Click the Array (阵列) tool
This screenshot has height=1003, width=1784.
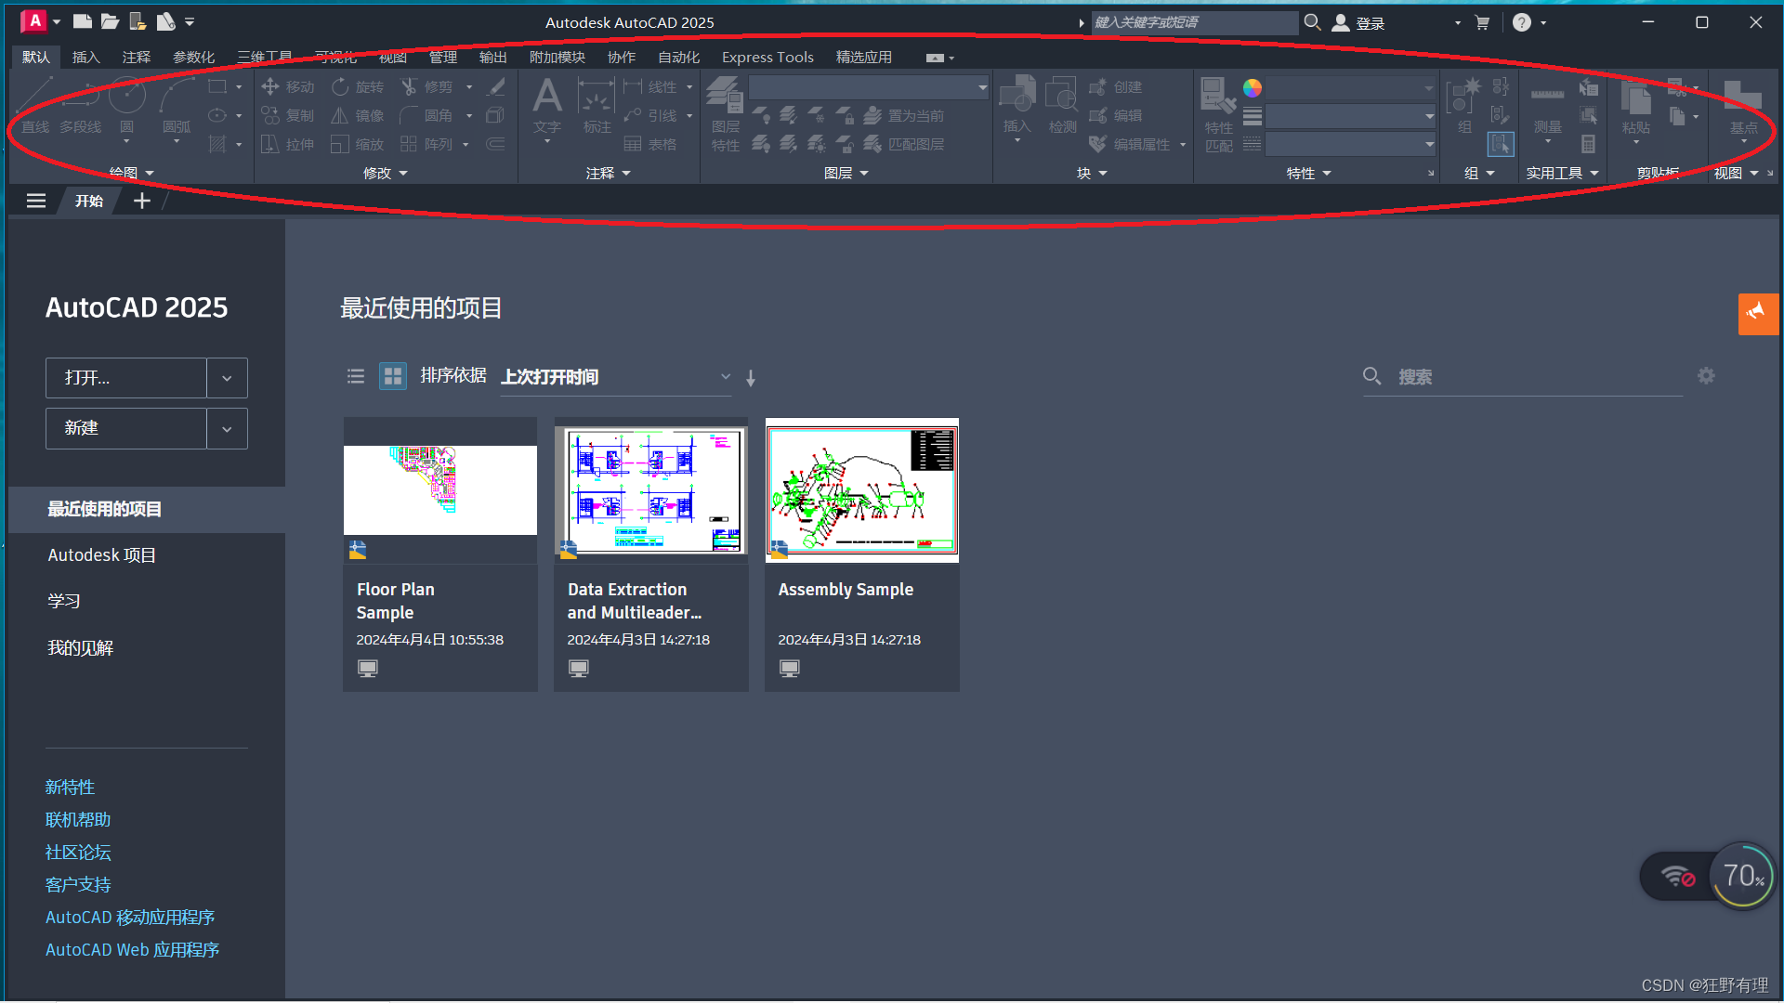pyautogui.click(x=427, y=144)
